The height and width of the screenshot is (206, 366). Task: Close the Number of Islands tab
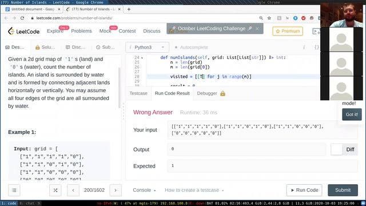[x=120, y=9]
